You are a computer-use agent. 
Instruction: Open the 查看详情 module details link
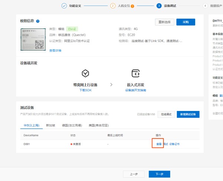[x=55, y=50]
